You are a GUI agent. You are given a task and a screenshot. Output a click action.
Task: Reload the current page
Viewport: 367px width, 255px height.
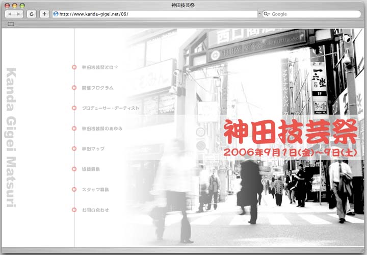pyautogui.click(x=32, y=14)
